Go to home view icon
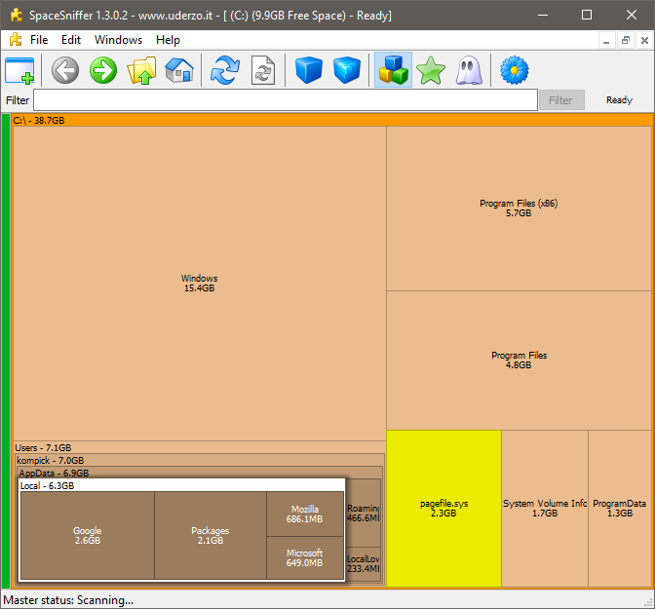 179,70
